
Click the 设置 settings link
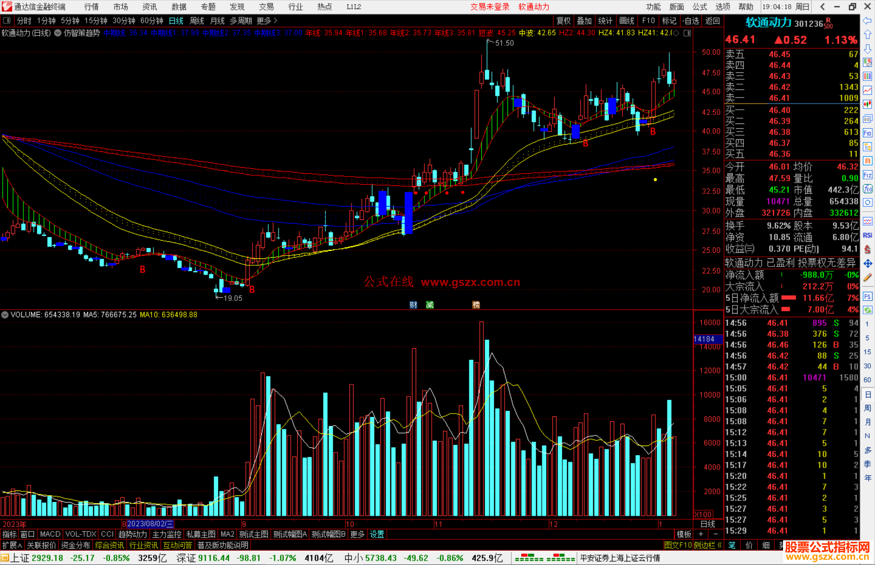[x=377, y=534]
